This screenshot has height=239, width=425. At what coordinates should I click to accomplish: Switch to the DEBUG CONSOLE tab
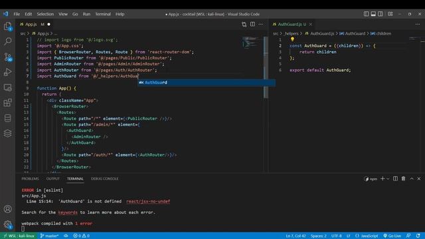coord(105,179)
